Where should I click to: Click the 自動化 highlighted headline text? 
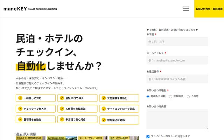[31, 66]
